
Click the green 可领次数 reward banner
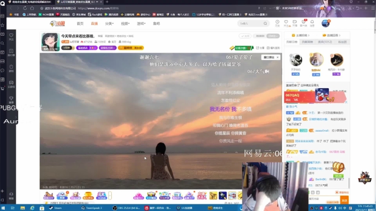[242, 48]
